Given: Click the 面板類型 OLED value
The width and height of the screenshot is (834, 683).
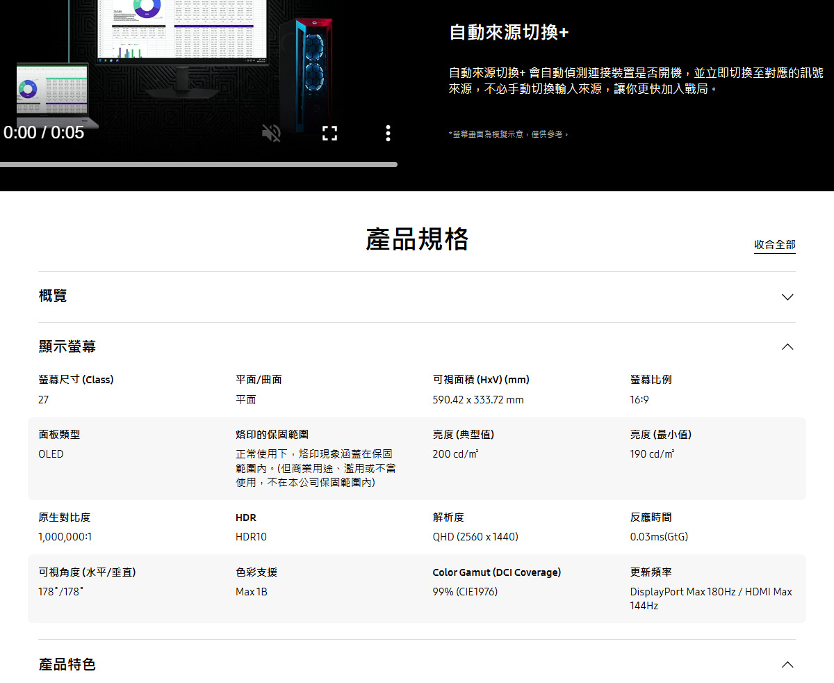Looking at the screenshot, I should tap(51, 454).
